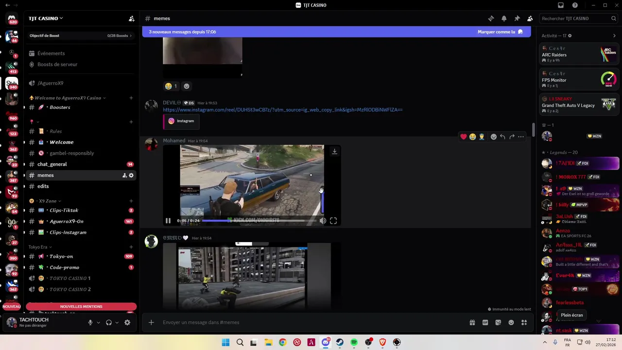Open the edits channel

pos(81,186)
